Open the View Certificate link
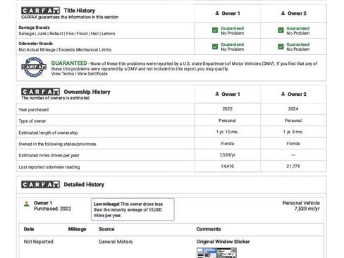Viewport: 344px width, 258px height. (x=92, y=73)
